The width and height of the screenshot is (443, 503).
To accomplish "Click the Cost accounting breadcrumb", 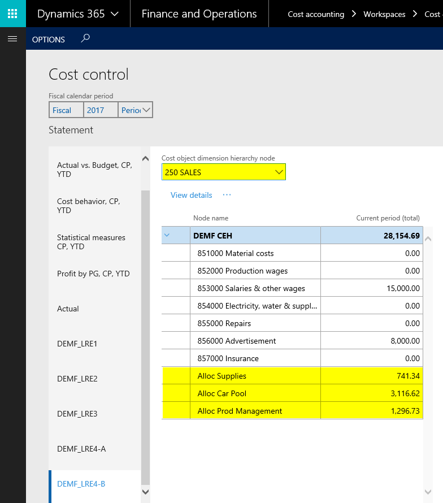I will tap(316, 14).
